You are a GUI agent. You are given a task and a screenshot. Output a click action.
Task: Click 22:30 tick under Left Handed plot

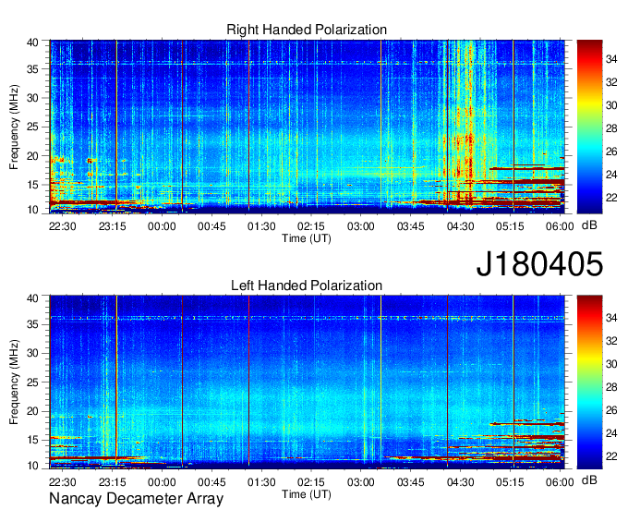click(x=63, y=482)
